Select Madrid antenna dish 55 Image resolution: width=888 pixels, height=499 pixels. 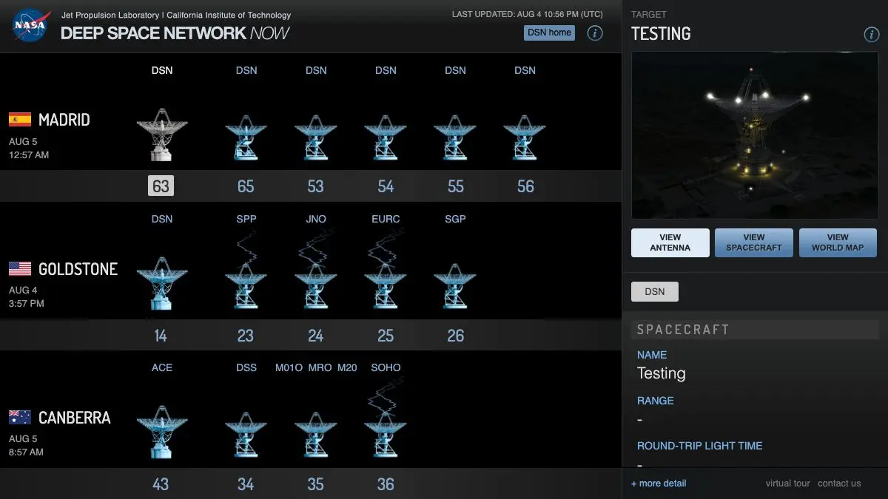click(x=455, y=137)
